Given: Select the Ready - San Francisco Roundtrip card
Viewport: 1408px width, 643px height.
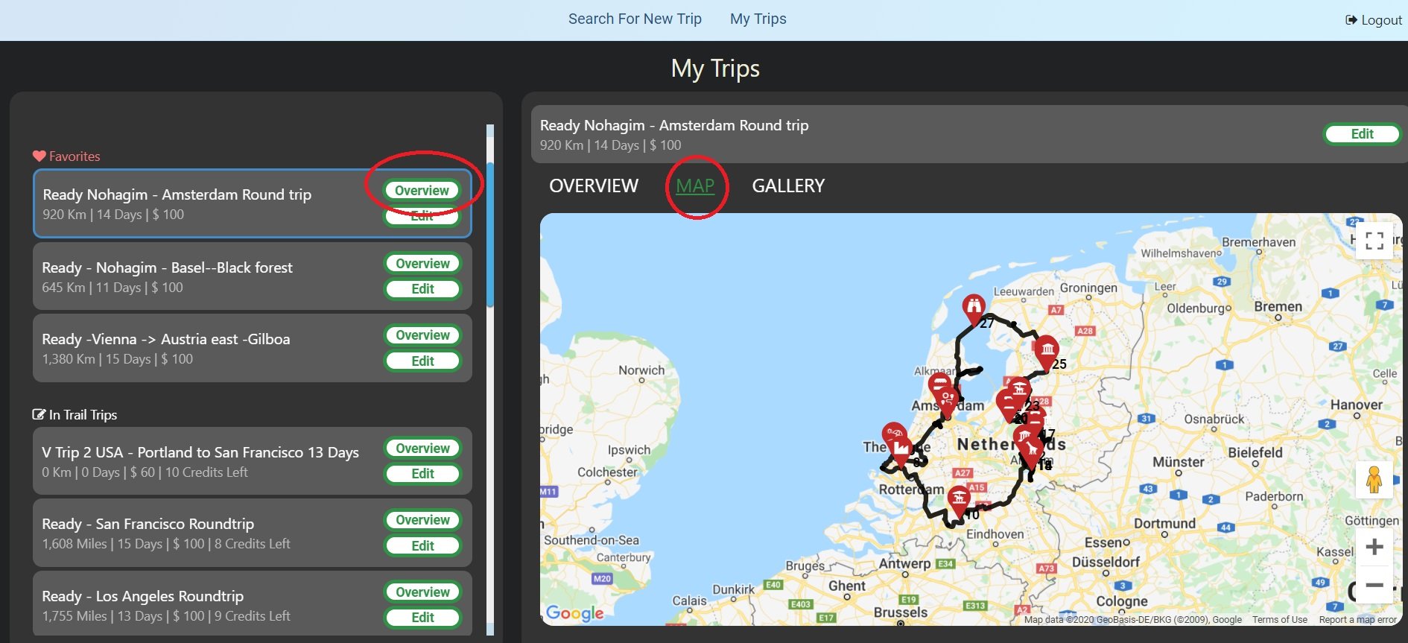Looking at the screenshot, I should pyautogui.click(x=253, y=533).
